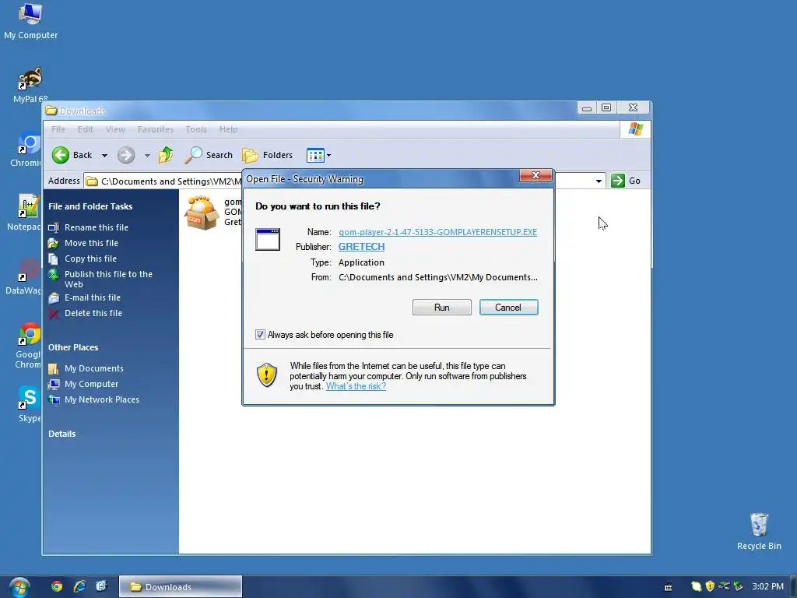Click the Downloads taskbar button
This screenshot has height=598, width=797.
coord(181,587)
